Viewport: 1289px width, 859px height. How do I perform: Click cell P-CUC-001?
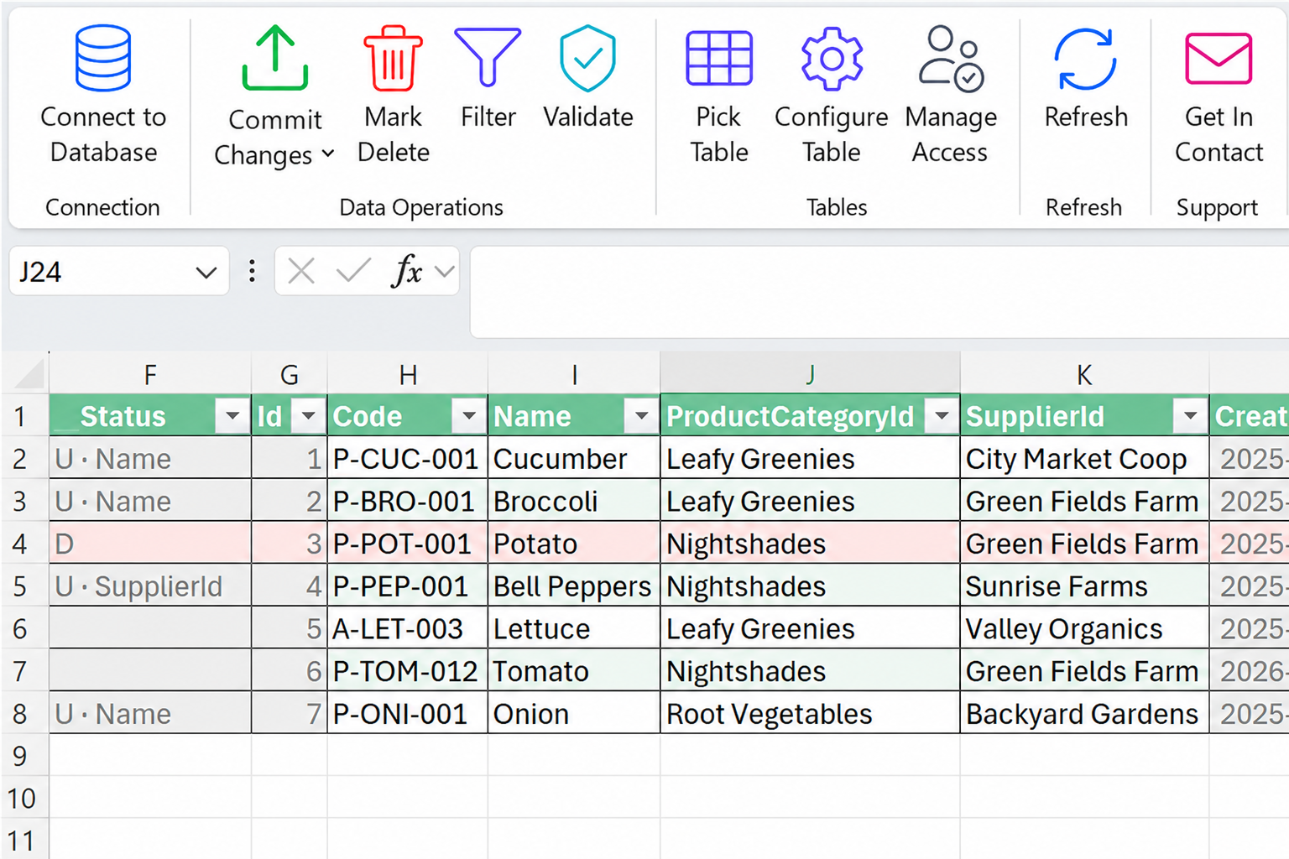pos(408,459)
